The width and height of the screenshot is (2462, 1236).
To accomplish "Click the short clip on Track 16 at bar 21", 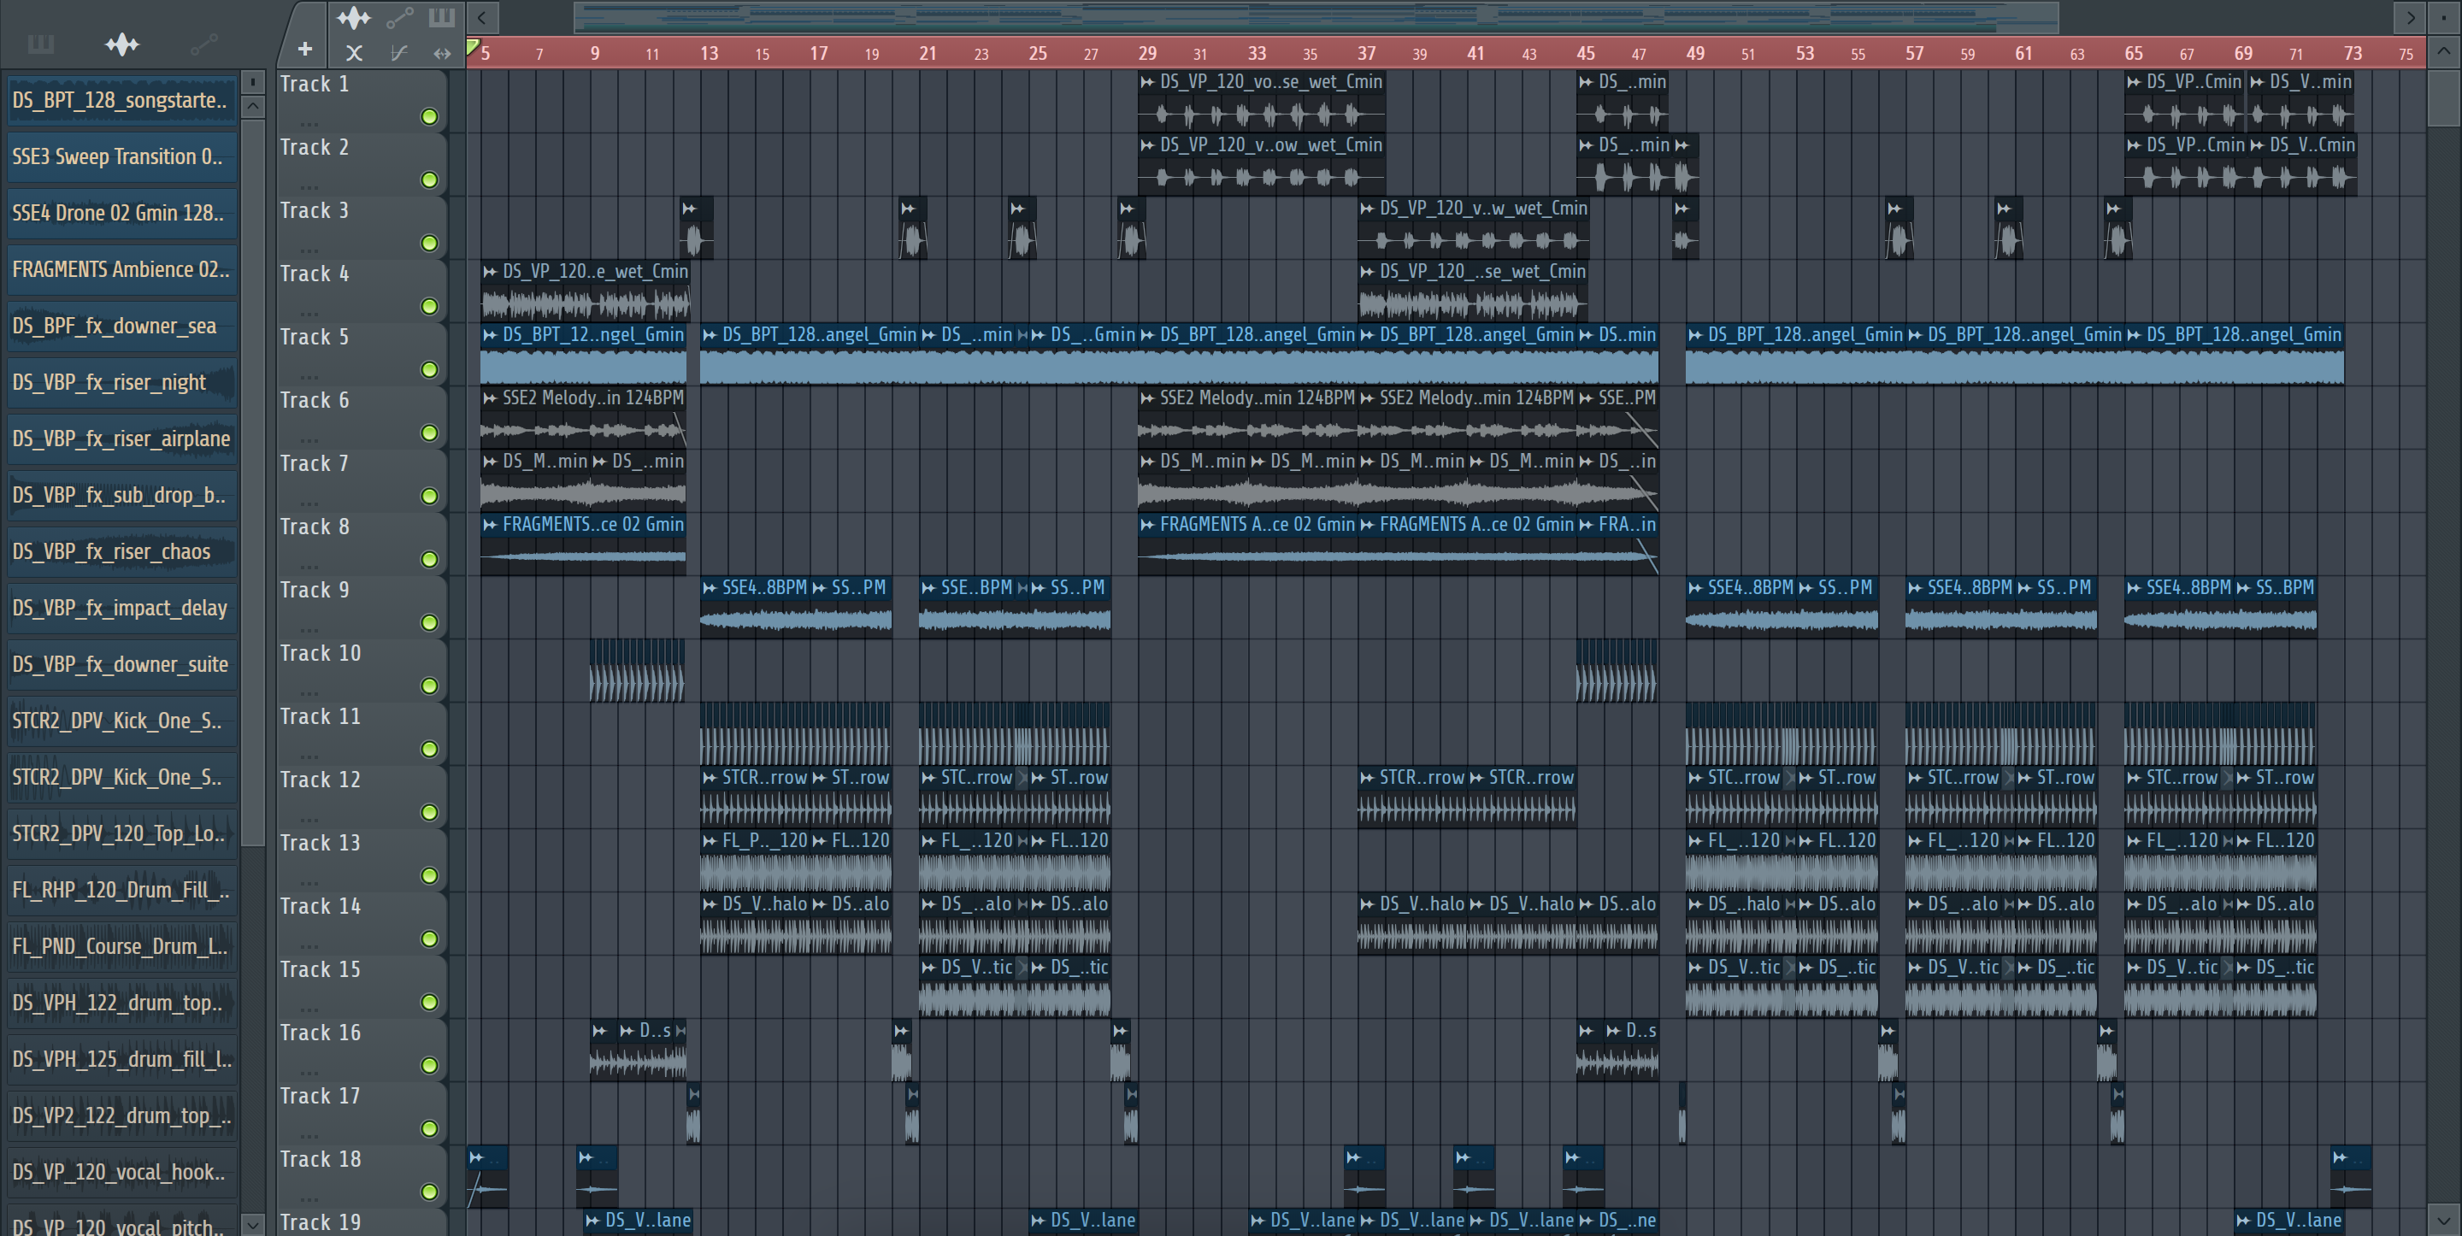I will point(902,1050).
